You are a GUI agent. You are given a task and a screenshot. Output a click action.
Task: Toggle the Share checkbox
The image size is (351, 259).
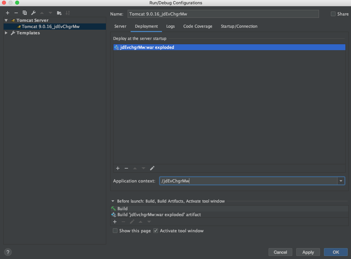point(333,14)
